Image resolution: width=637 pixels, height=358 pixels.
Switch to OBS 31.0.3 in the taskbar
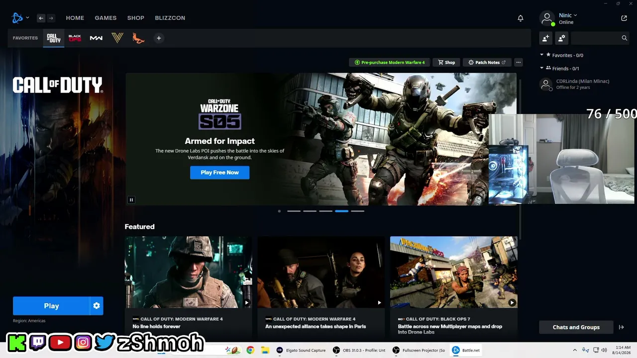click(359, 350)
